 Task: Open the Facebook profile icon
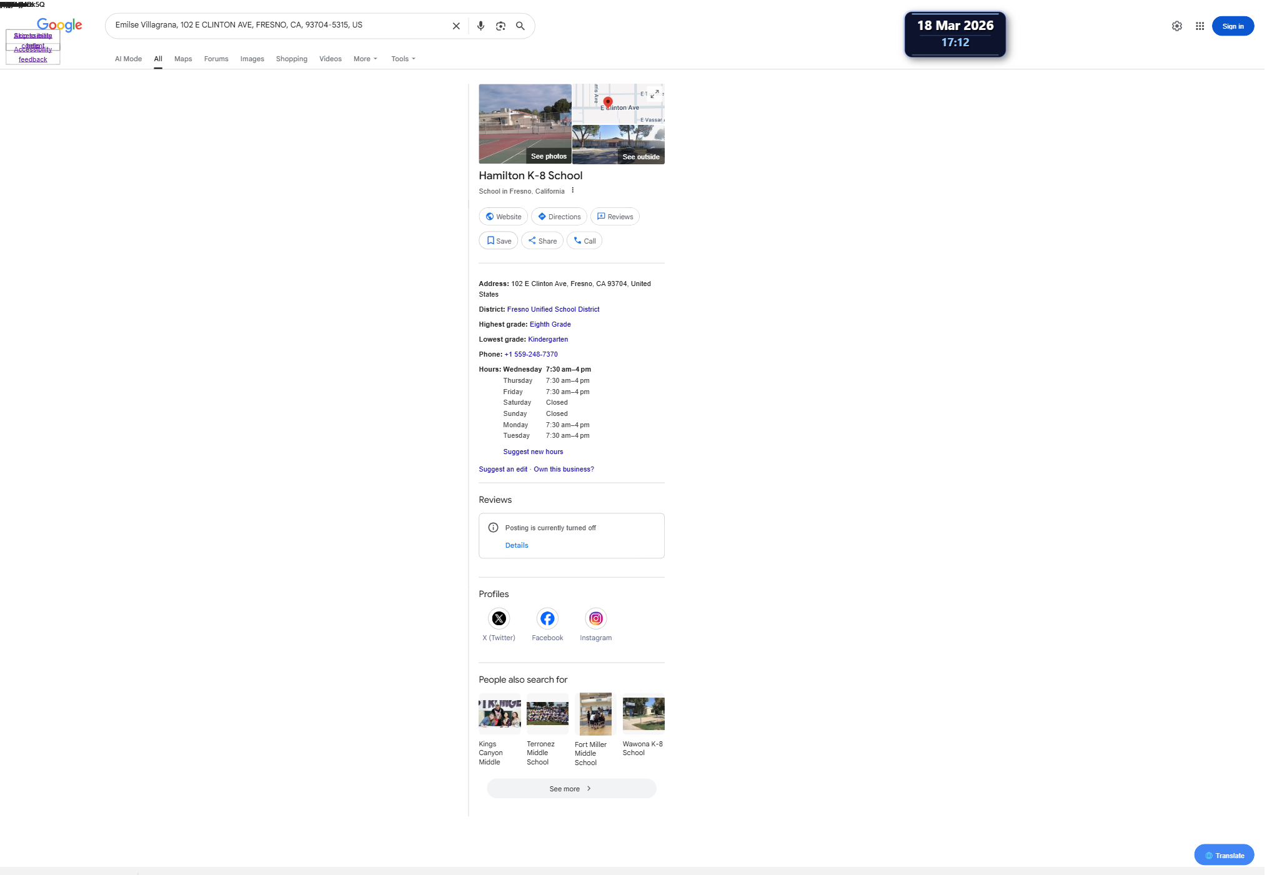pos(547,618)
